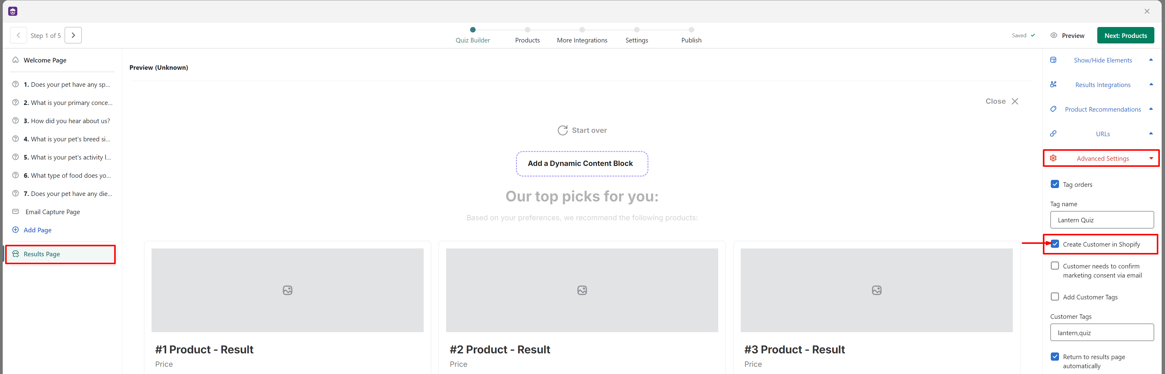This screenshot has width=1165, height=374.
Task: Click question icon for 'What is your pet's breed si...'
Action: pos(15,139)
